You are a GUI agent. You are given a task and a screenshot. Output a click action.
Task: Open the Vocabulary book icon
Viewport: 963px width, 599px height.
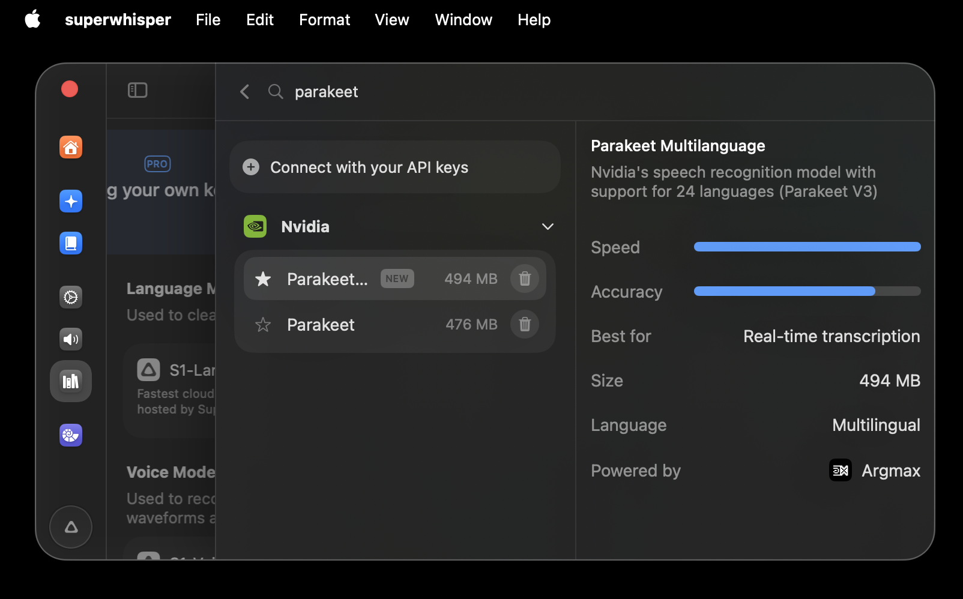pos(71,243)
